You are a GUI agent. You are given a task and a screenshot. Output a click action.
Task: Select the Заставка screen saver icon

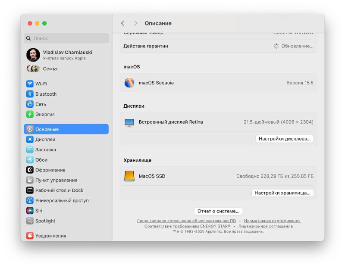coord(30,150)
